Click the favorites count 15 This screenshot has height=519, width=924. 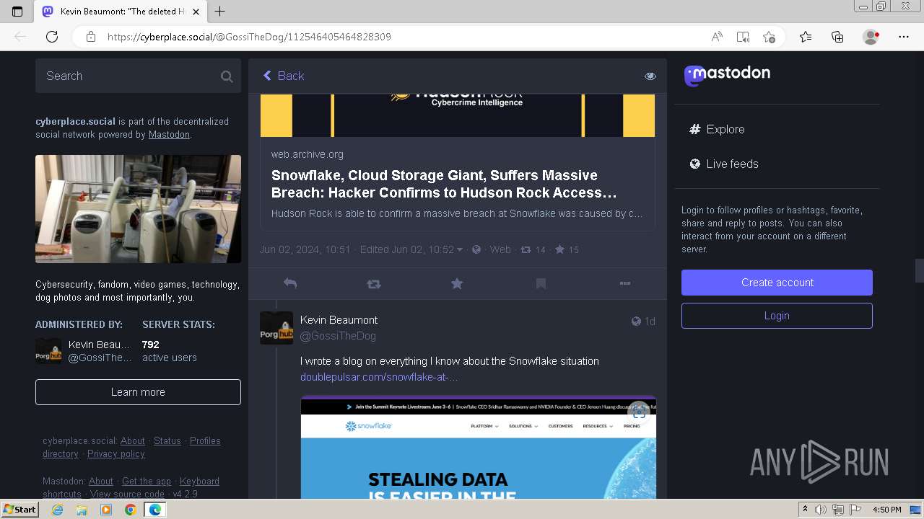pyautogui.click(x=567, y=249)
